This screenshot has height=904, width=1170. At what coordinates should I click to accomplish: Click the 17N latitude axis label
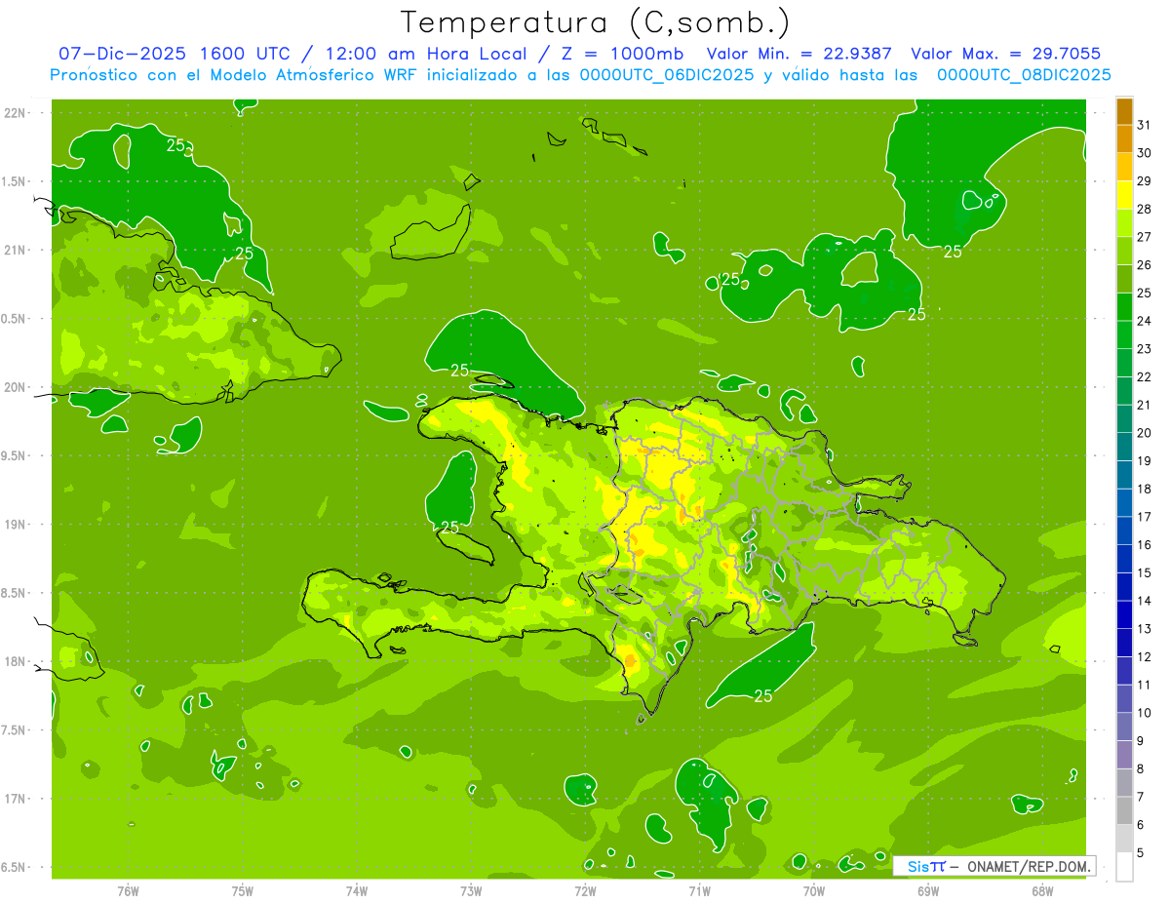pos(16,799)
